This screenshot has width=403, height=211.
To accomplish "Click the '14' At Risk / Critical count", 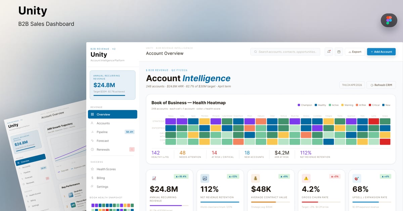I will [x=214, y=153].
